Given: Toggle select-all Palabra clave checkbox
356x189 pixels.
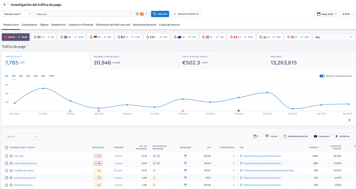Looking at the screenshot, I should (x=7, y=148).
